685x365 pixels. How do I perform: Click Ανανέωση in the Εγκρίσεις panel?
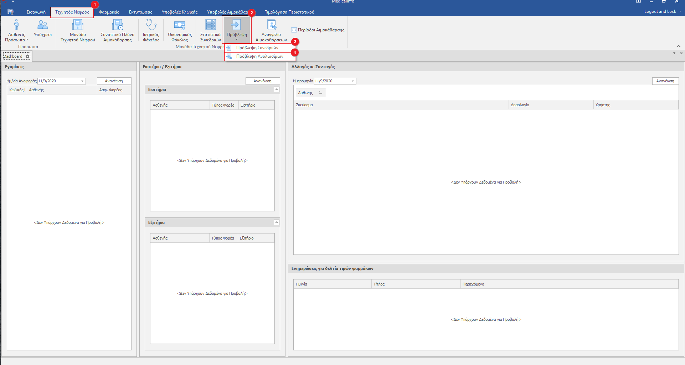[114, 81]
